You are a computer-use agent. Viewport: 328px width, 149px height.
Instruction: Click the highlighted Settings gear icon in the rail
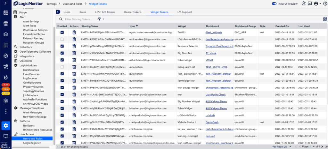[x=6, y=125]
